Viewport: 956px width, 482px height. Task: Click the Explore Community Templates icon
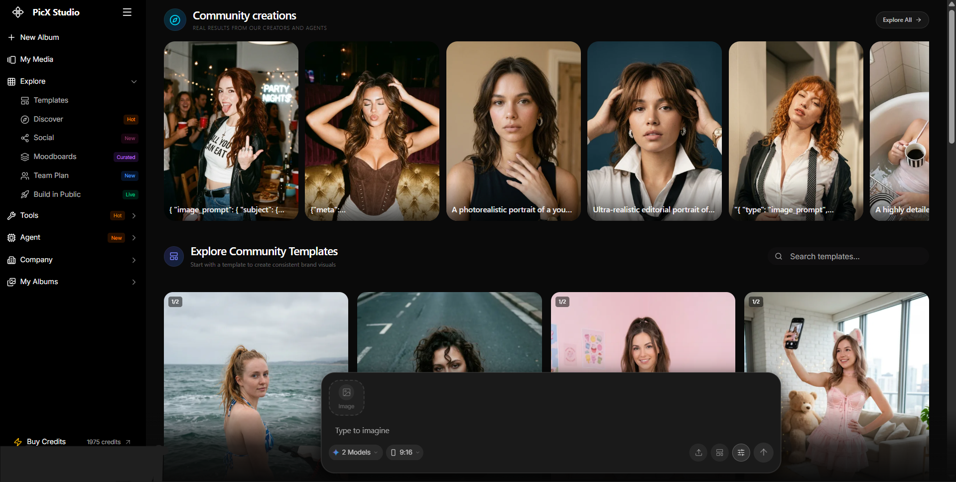[x=174, y=257]
